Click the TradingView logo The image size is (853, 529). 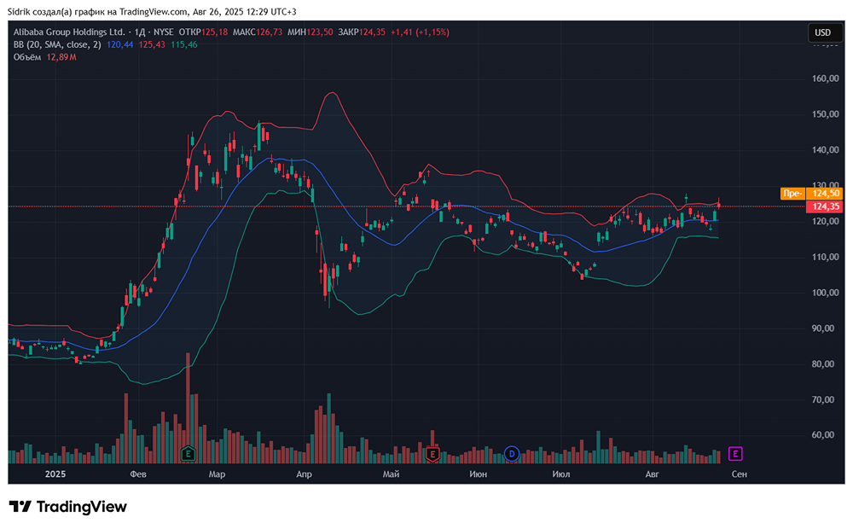(x=68, y=507)
